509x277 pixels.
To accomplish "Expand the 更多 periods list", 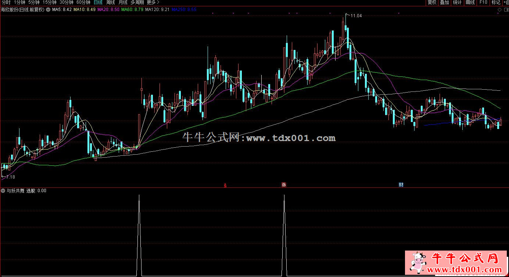I will pos(153,2).
